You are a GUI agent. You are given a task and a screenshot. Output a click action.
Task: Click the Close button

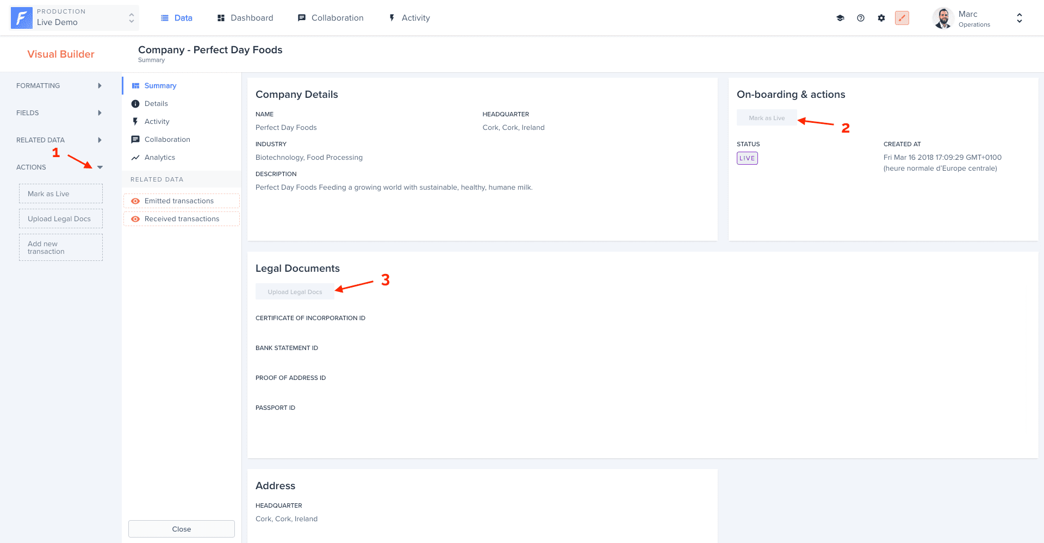point(182,529)
